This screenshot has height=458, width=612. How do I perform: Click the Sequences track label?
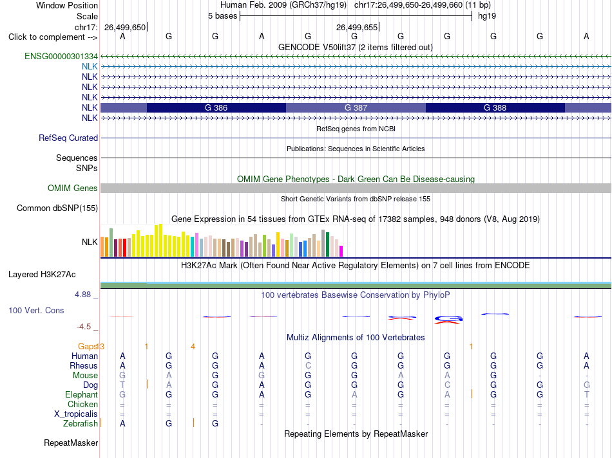click(x=77, y=158)
